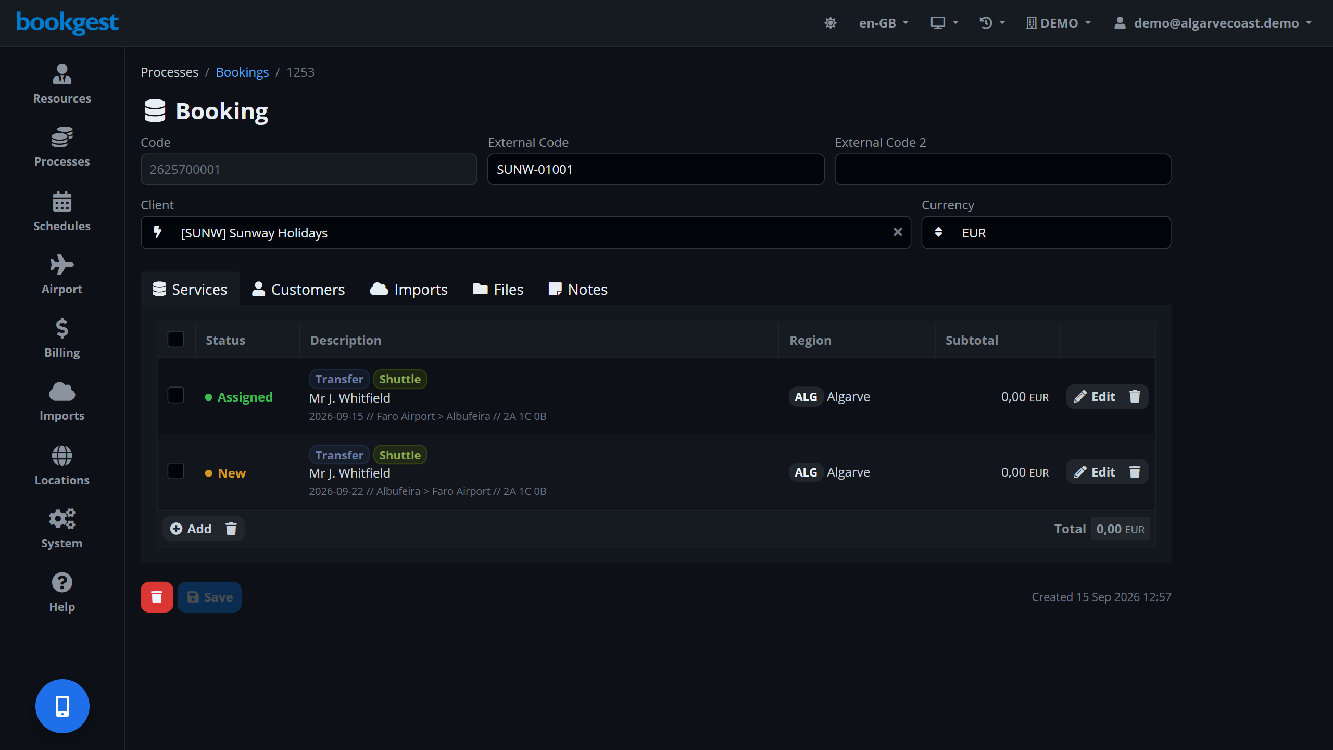Open the Currency EUR selector
1333x750 pixels.
[x=1046, y=232]
